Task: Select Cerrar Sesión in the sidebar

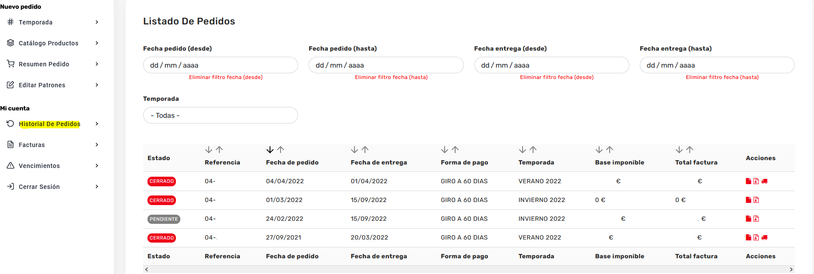Action: click(39, 187)
